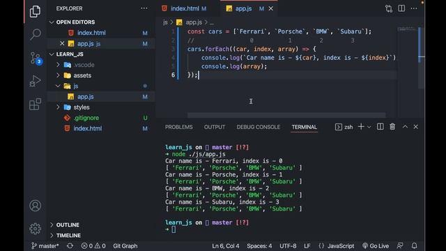The image size is (446, 251).
Task: Open editor more actions ellipsis
Action: tap(414, 8)
